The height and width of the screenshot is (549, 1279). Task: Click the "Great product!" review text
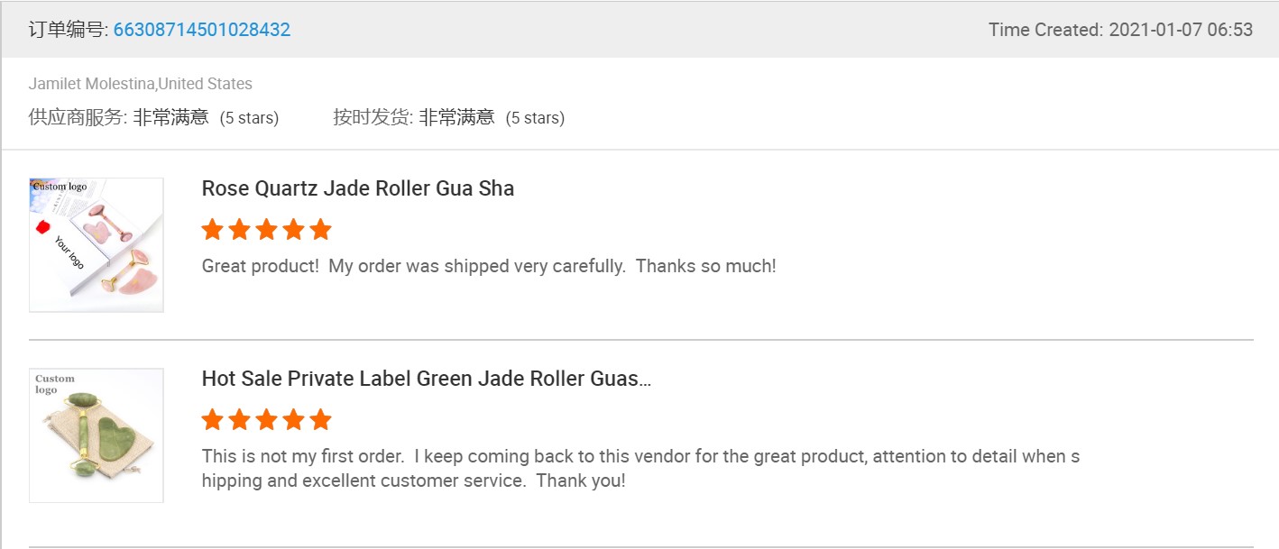488,266
